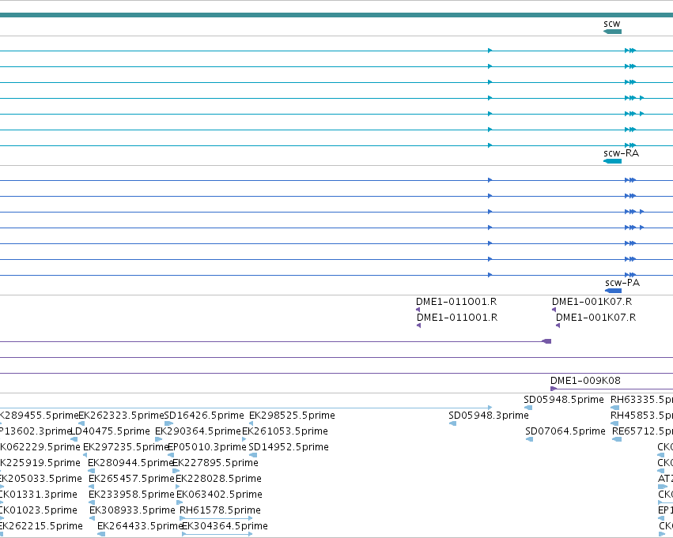Click the EK264433.5prime EST label
Viewport: 673px width, 538px height.
(x=140, y=526)
